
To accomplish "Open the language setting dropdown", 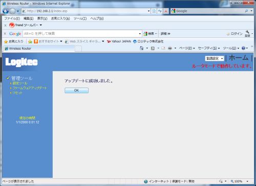I will [x=215, y=58].
